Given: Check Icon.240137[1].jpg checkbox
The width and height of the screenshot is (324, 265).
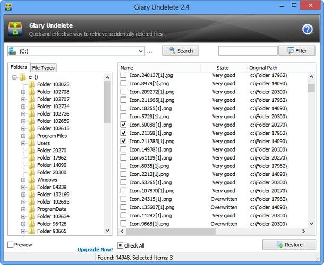Looking at the screenshot, I should [123, 75].
